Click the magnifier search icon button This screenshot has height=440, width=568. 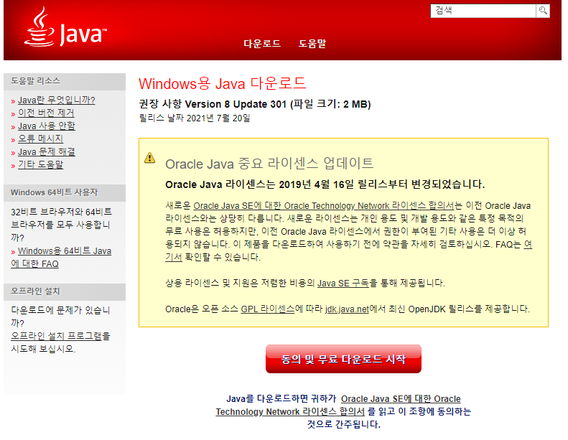(x=543, y=11)
